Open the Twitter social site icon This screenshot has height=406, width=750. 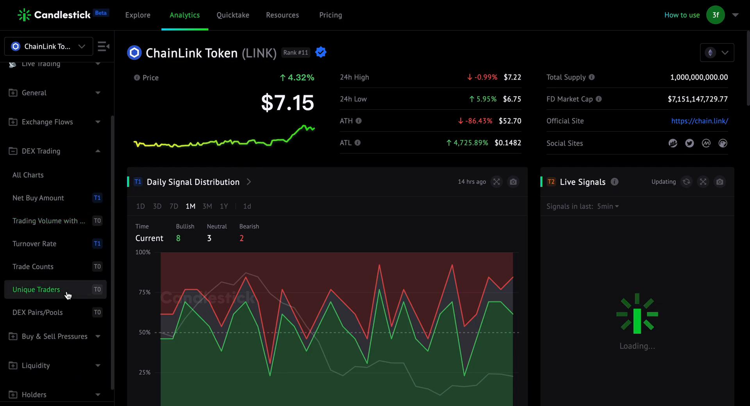pyautogui.click(x=689, y=143)
